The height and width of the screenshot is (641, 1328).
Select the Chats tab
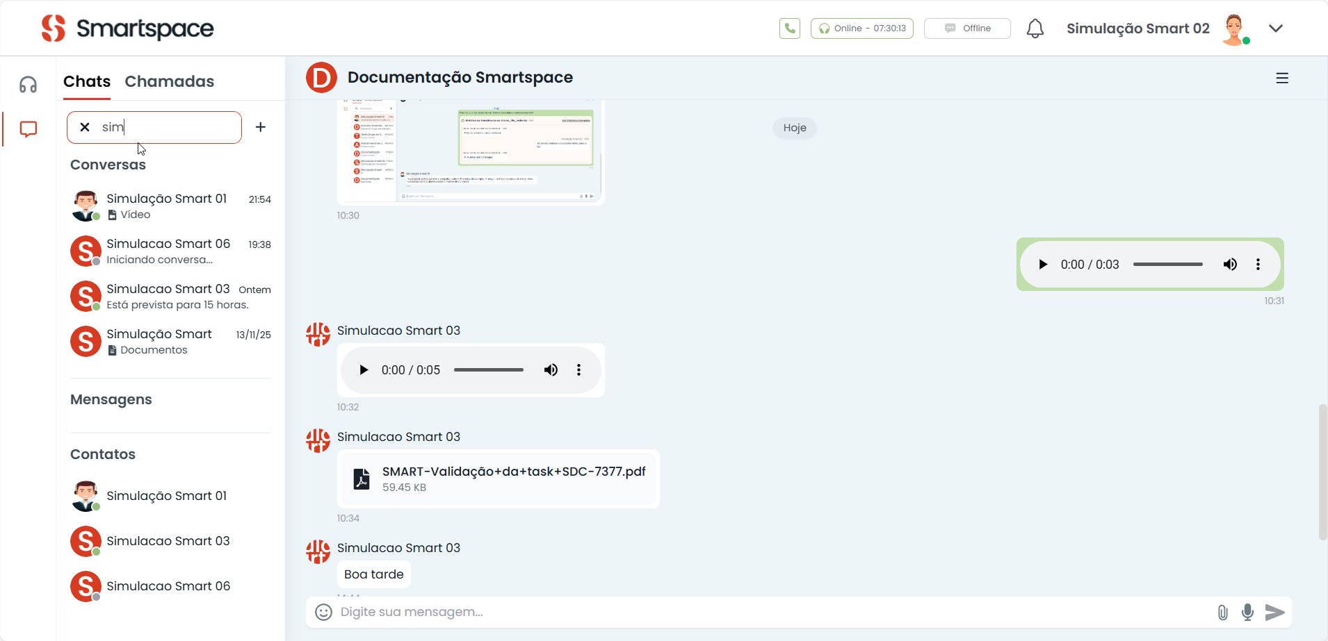[x=87, y=81]
